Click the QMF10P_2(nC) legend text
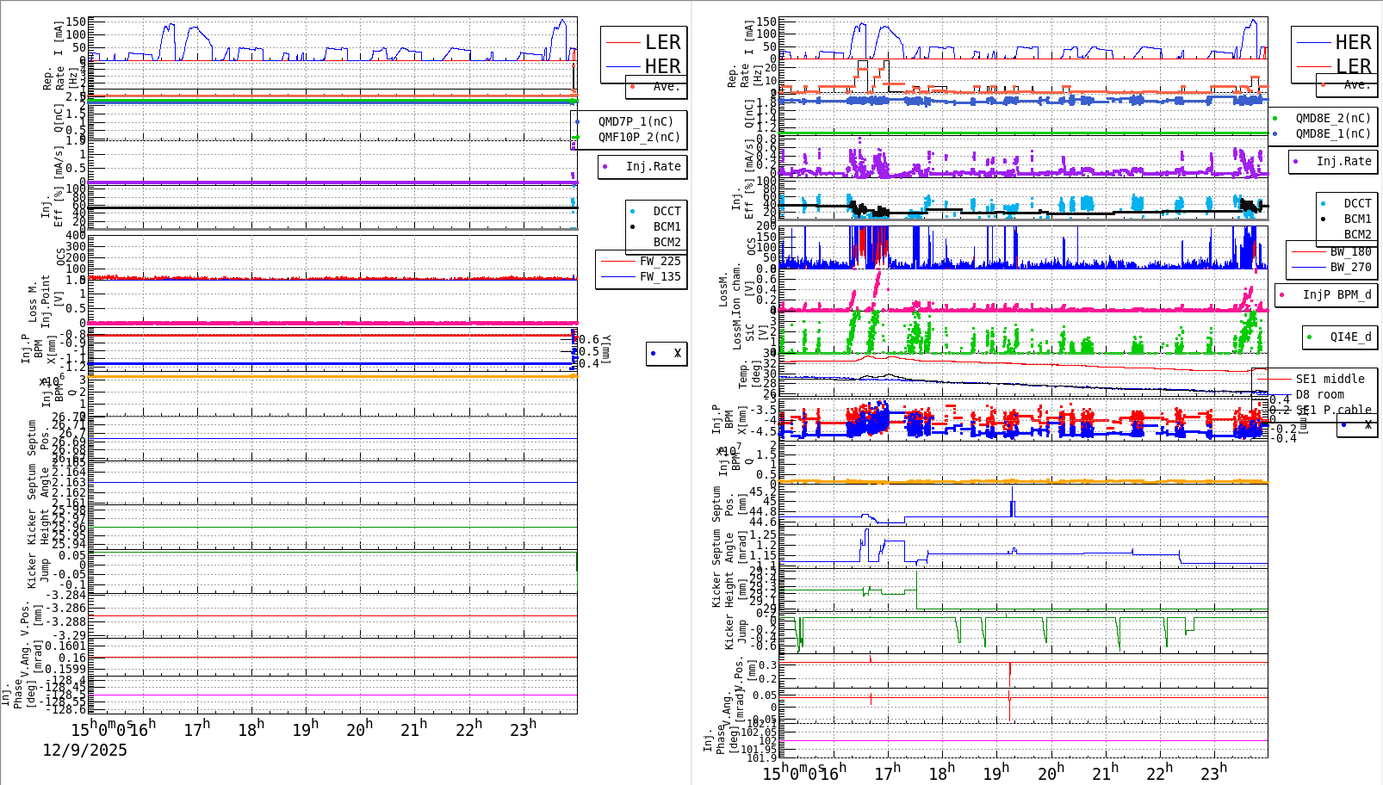Viewport: 1383px width, 785px height. coord(638,137)
